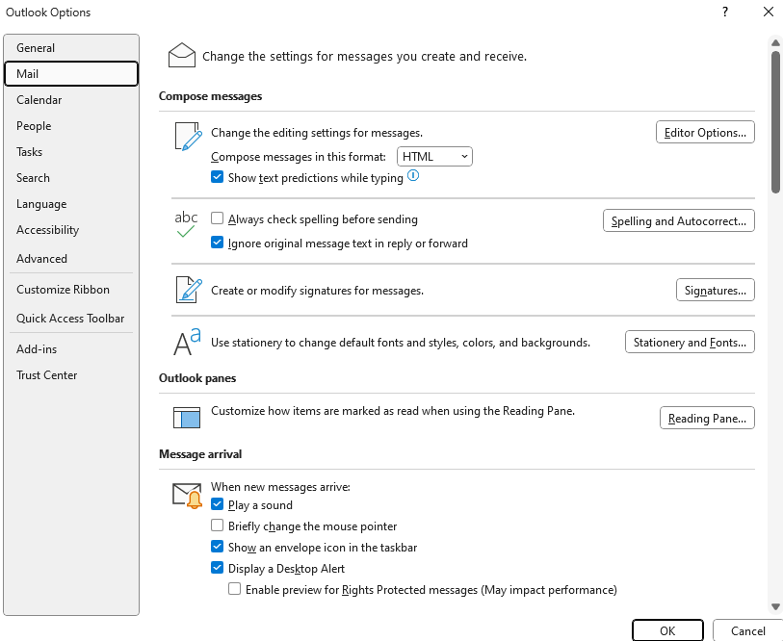
Task: Uncheck Play a sound checkbox
Action: (x=218, y=504)
